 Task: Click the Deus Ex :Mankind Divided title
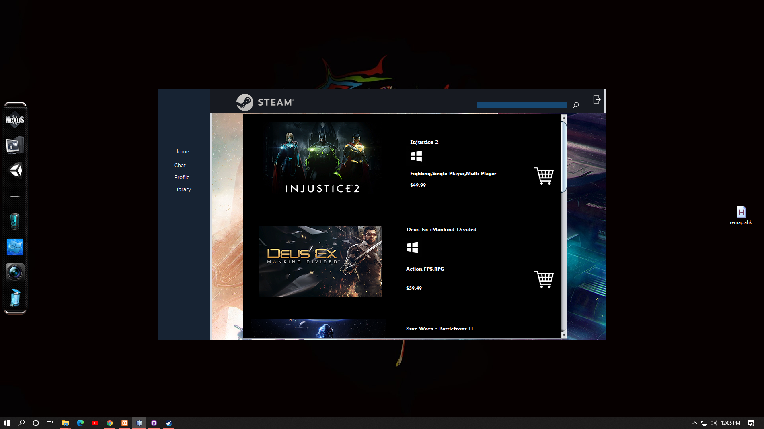click(441, 230)
